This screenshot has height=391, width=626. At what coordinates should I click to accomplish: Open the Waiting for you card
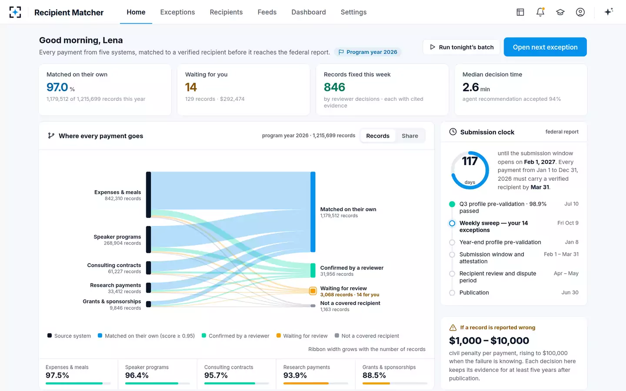pyautogui.click(x=243, y=90)
